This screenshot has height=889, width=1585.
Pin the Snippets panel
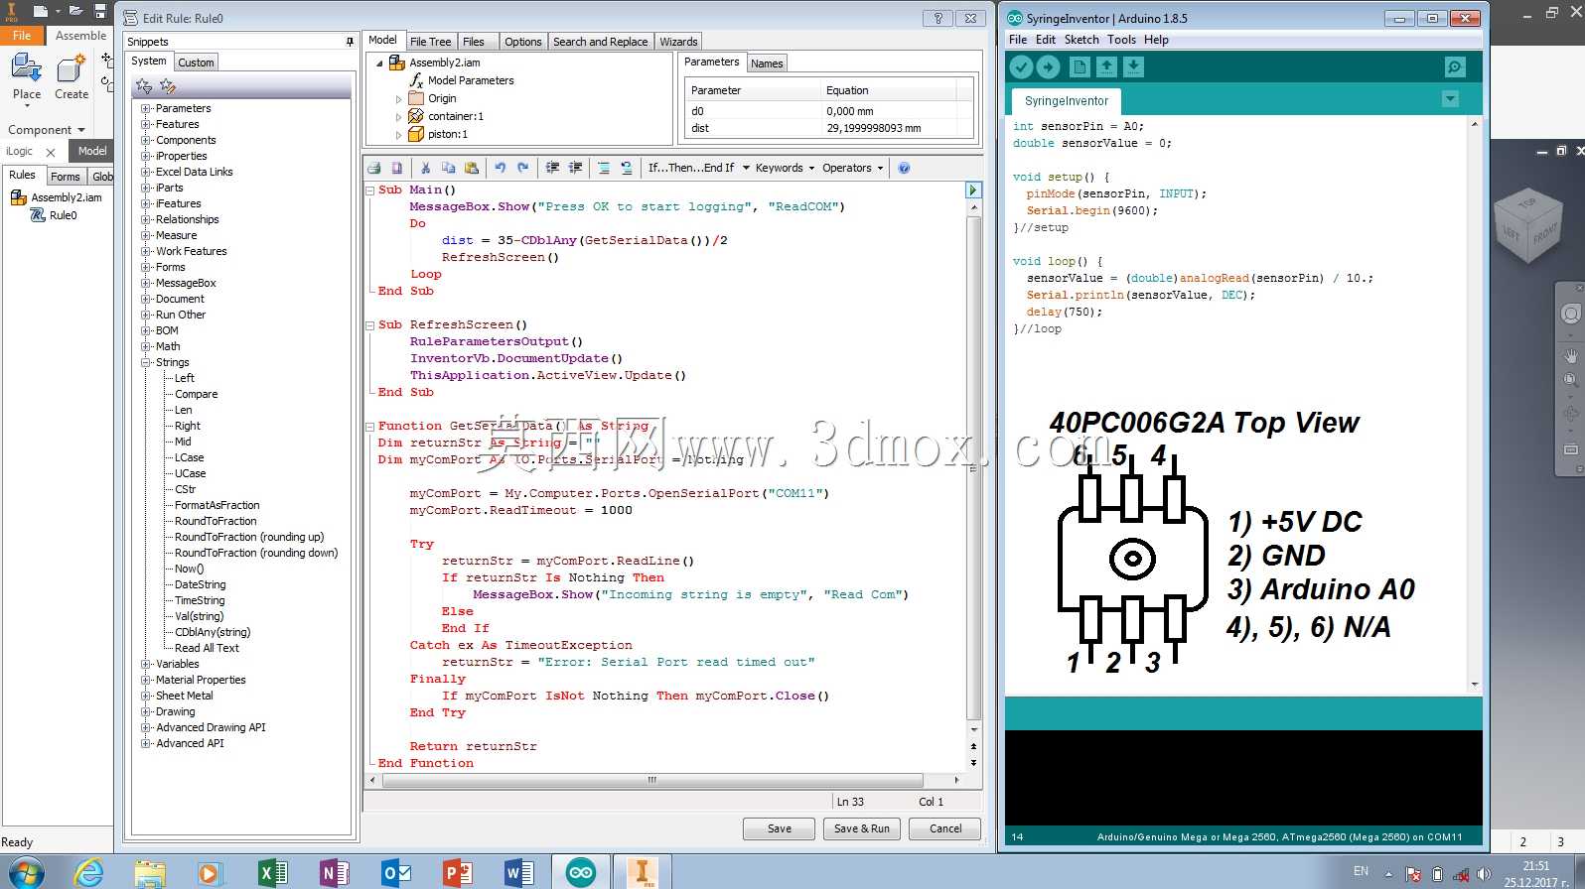tap(350, 42)
